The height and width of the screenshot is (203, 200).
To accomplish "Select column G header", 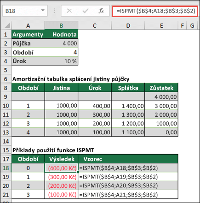I will (192, 25).
